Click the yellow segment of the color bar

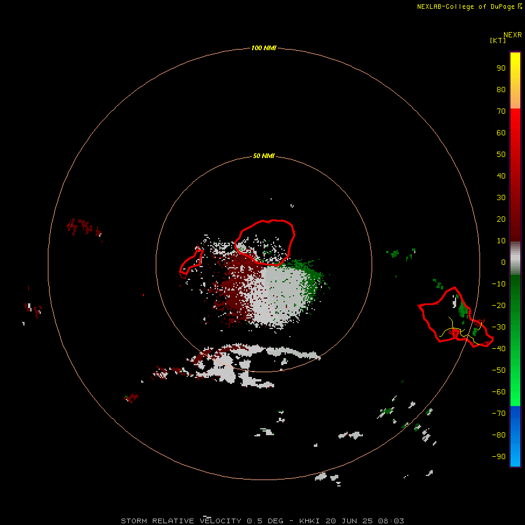[515, 80]
